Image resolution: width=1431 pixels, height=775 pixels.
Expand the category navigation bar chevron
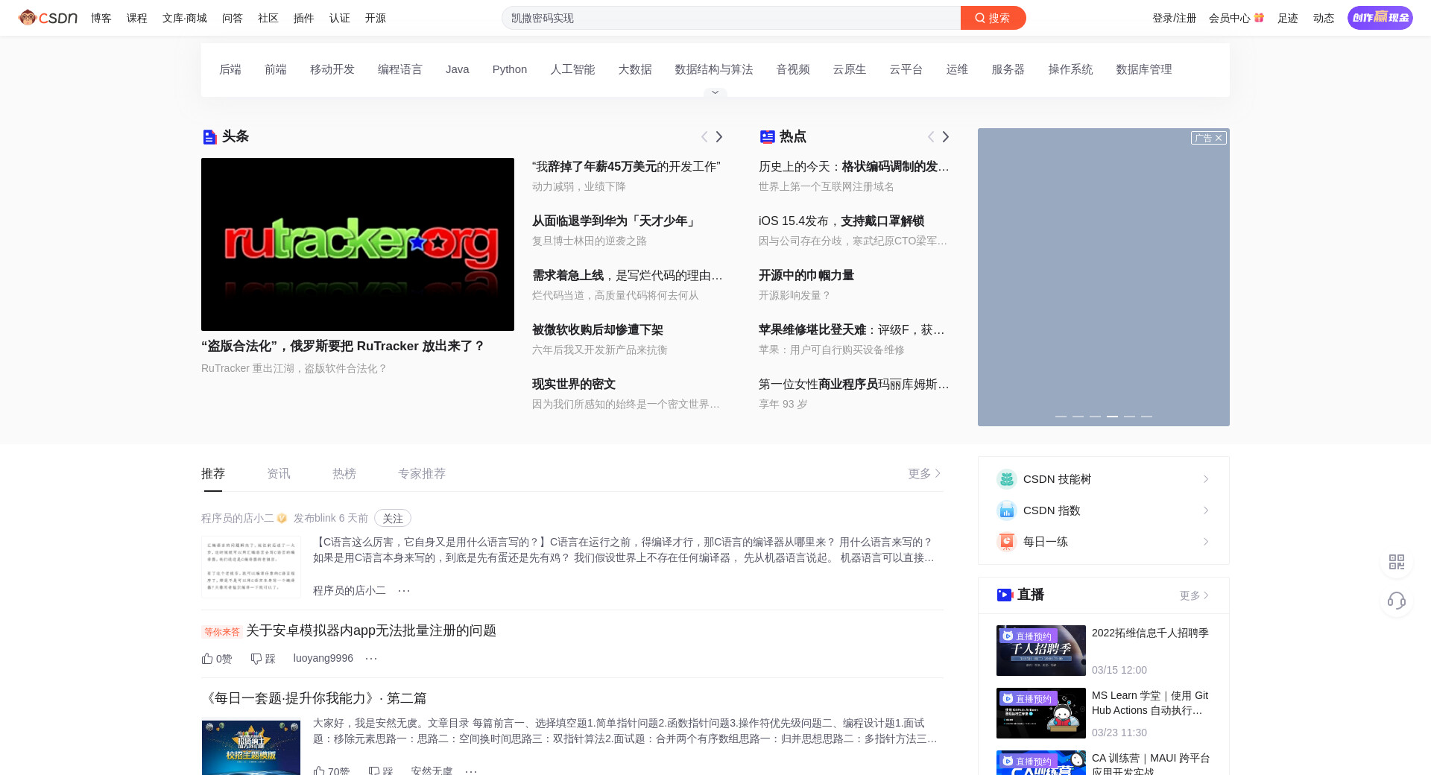(715, 92)
